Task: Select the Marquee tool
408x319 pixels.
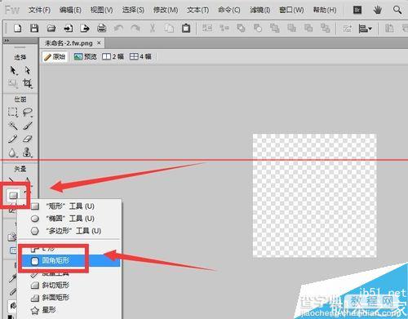Action: click(13, 112)
